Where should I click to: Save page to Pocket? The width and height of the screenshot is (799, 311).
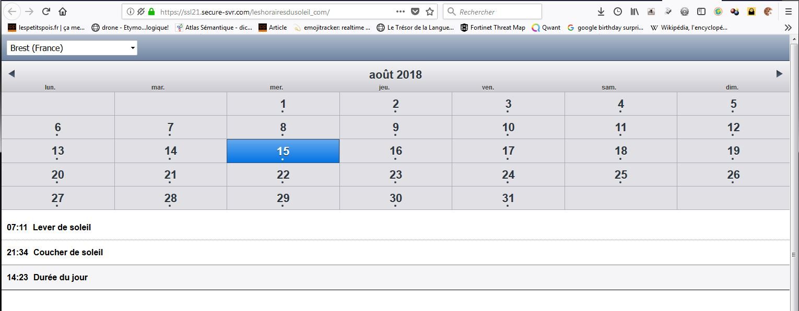pyautogui.click(x=415, y=11)
